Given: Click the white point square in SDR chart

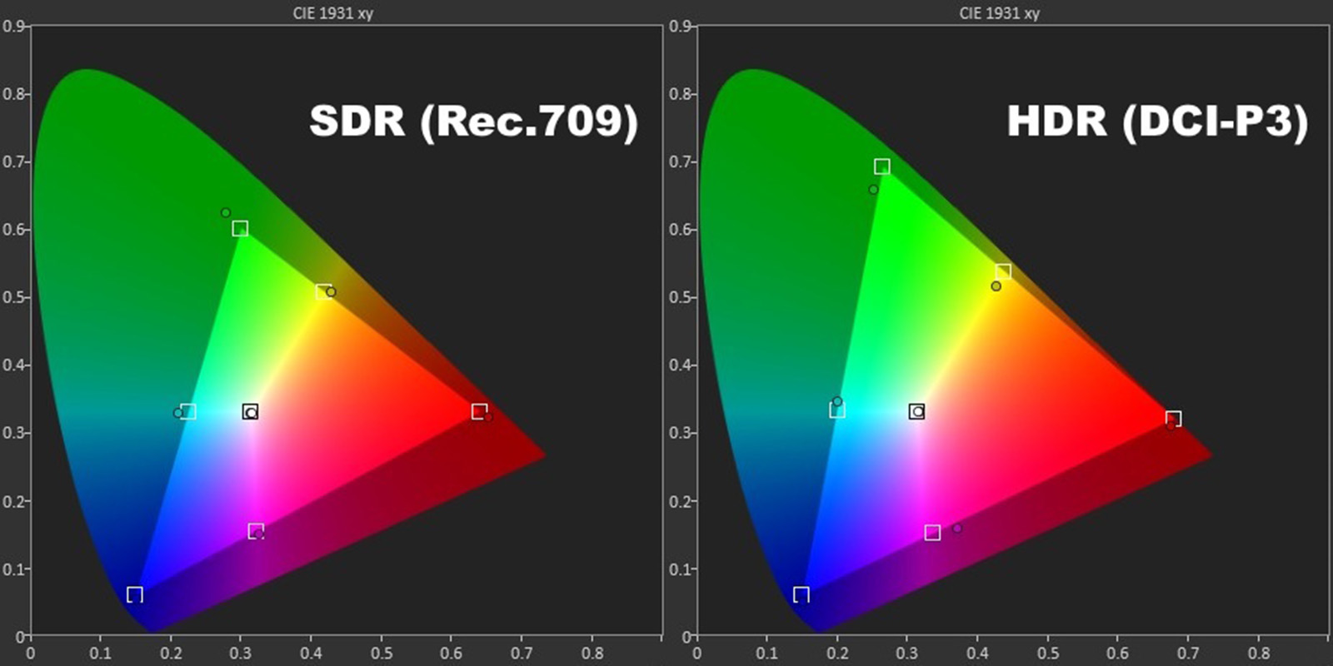Looking at the screenshot, I should [250, 411].
